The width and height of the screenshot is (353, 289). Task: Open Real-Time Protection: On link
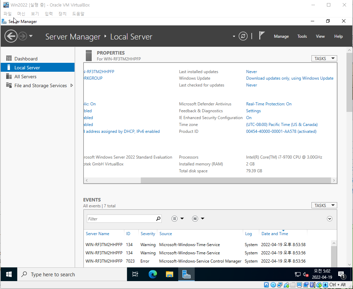point(269,104)
